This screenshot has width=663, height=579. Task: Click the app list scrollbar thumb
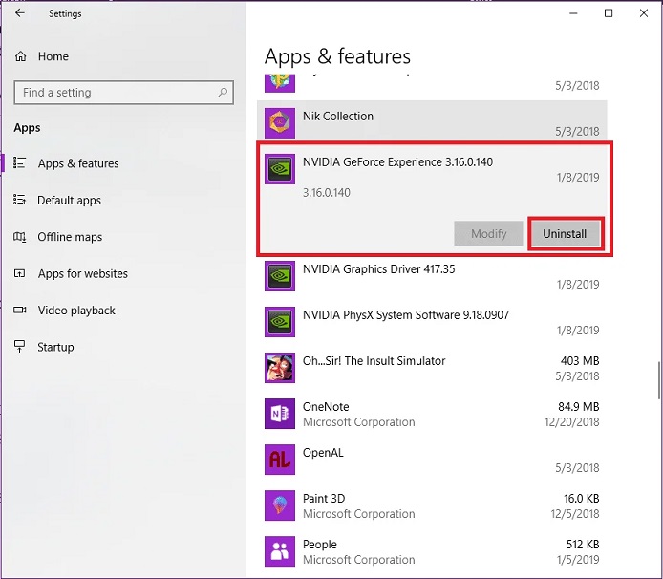click(x=659, y=380)
